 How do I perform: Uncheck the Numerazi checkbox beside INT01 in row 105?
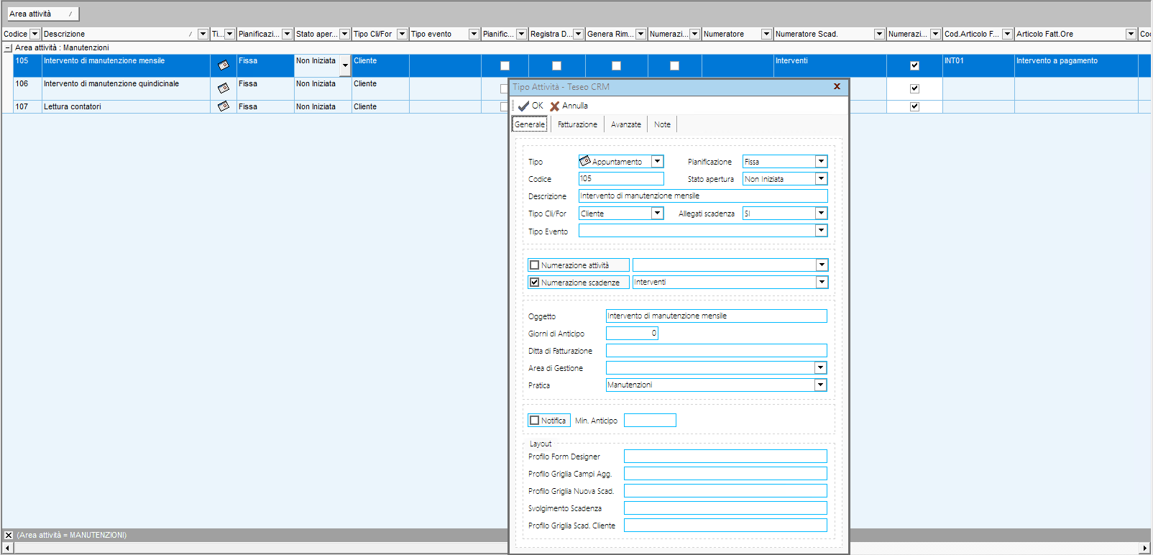click(914, 65)
